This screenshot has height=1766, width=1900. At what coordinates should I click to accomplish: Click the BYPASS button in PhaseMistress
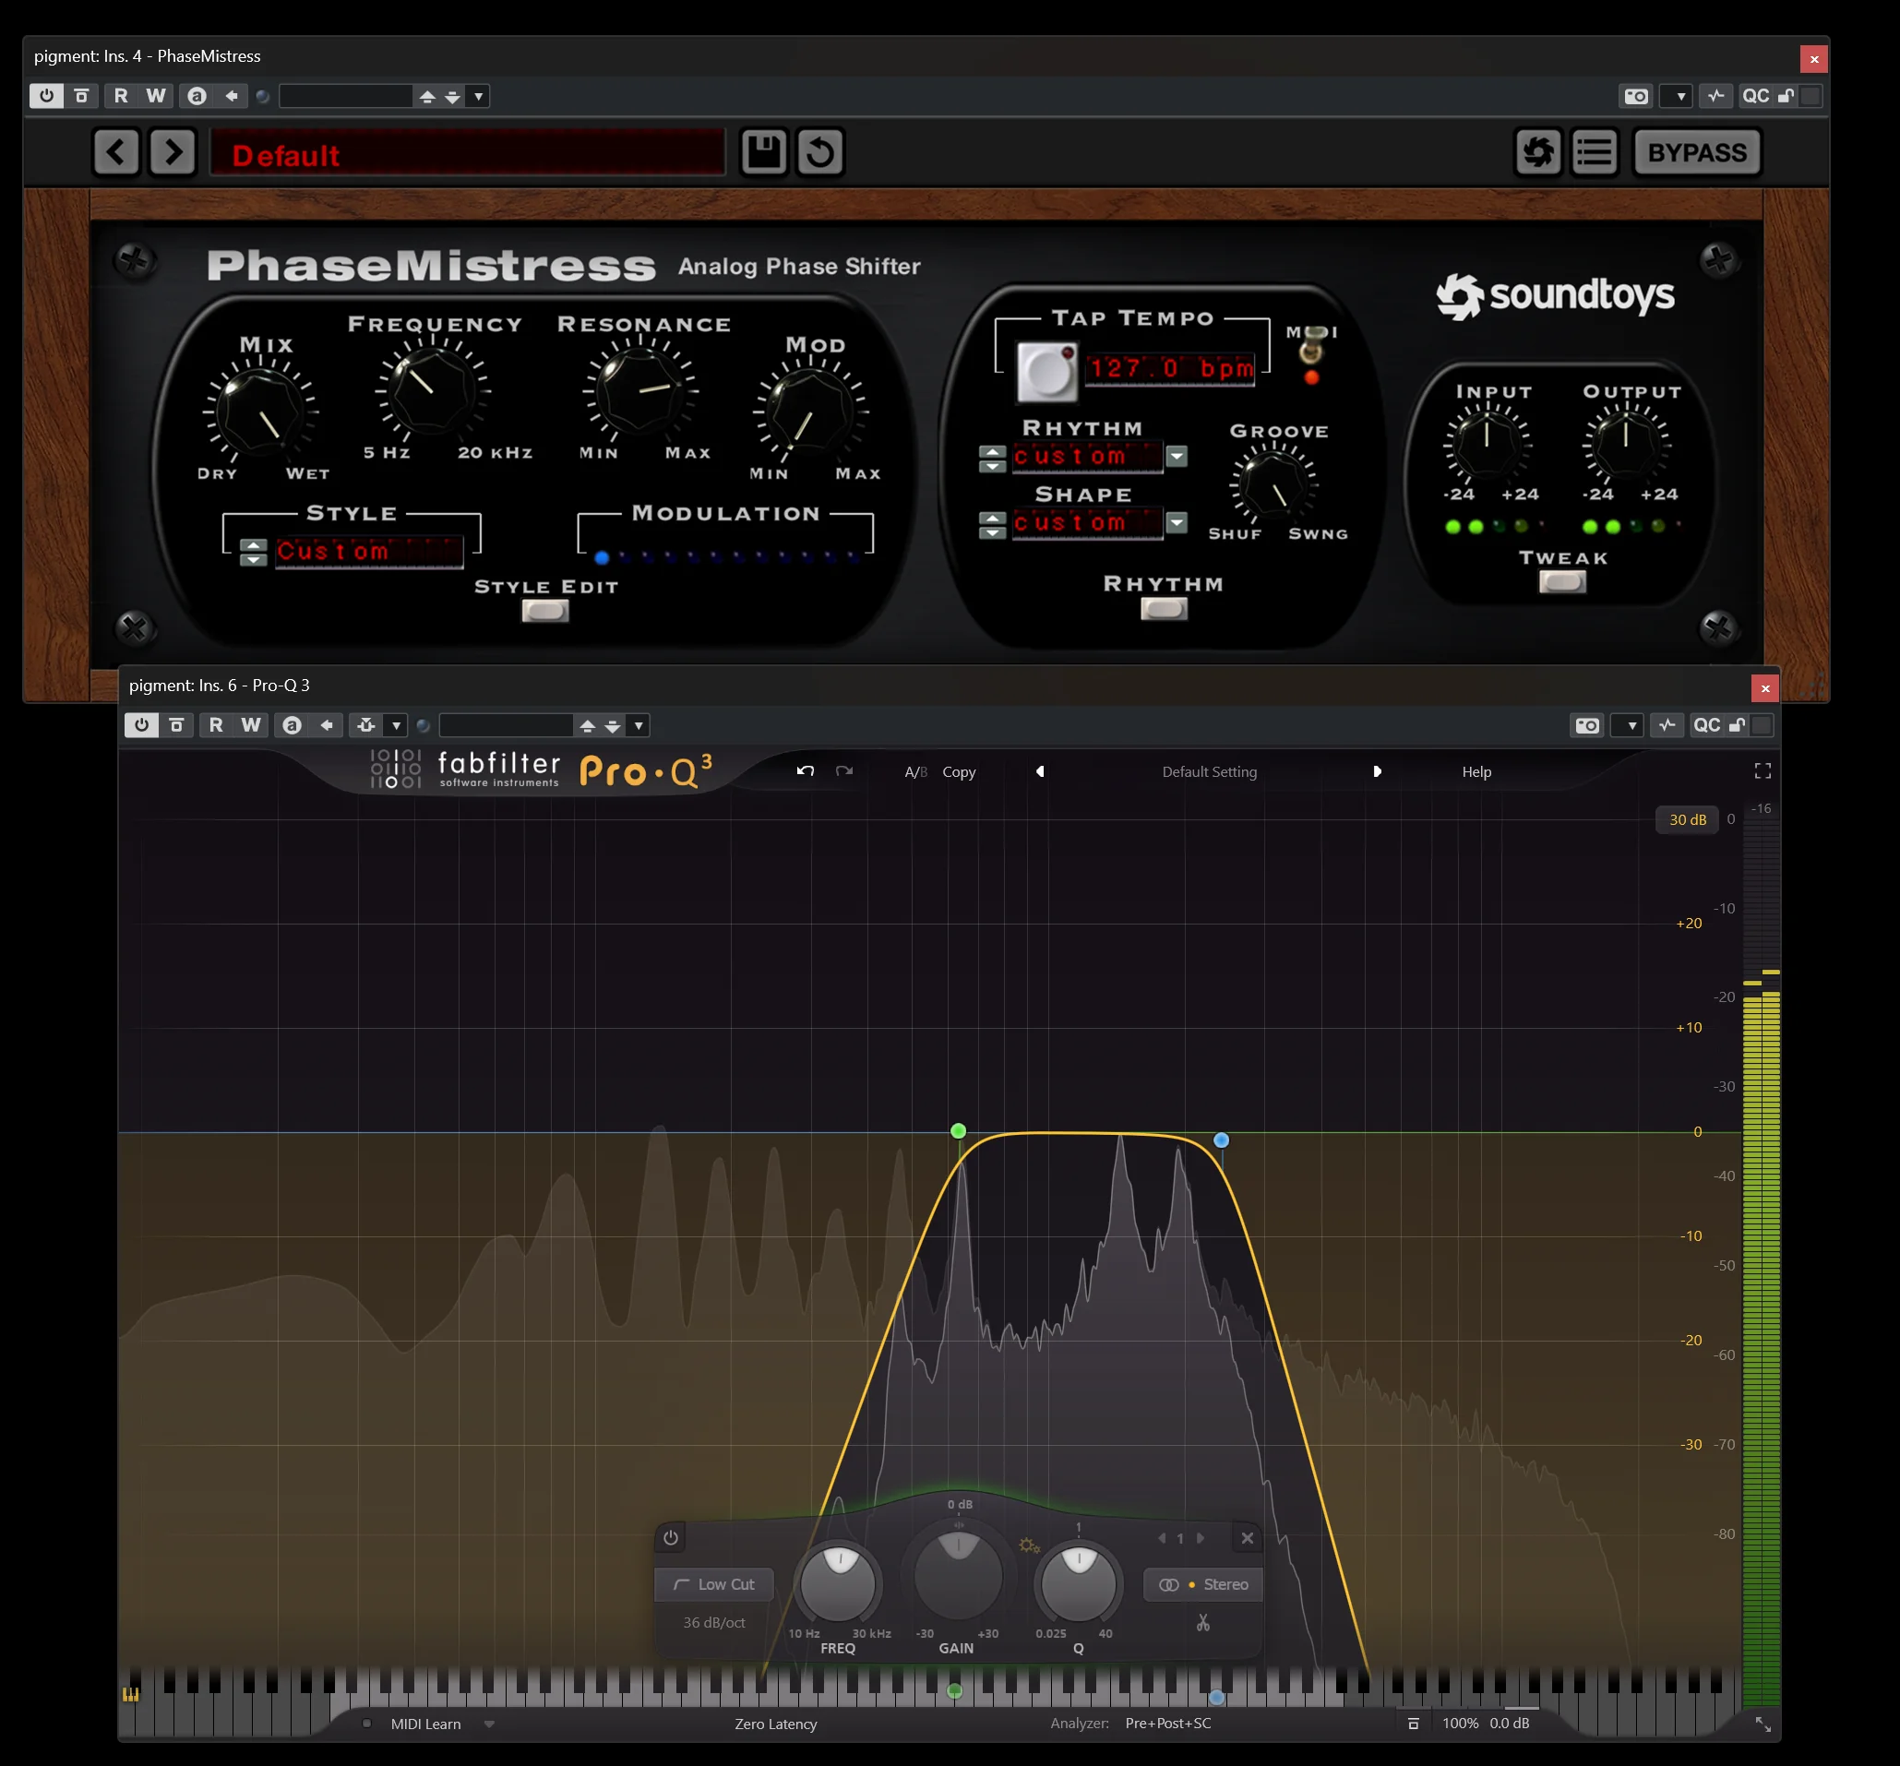pyautogui.click(x=1696, y=152)
